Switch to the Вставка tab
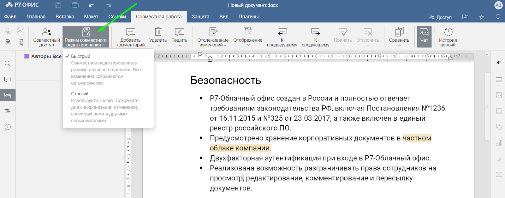 [x=65, y=17]
